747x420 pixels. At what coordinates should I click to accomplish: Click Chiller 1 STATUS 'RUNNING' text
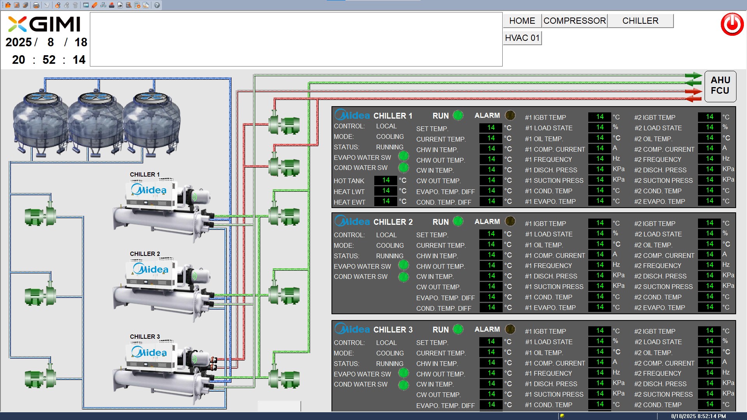tap(389, 147)
